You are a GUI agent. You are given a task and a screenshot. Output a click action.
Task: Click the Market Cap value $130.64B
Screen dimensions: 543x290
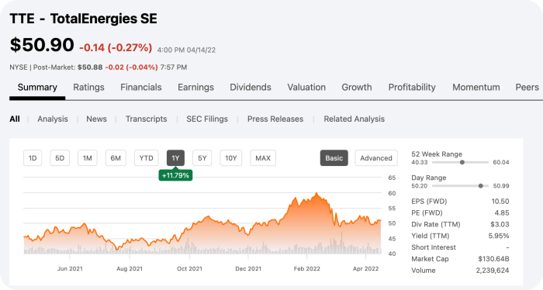coord(493,259)
